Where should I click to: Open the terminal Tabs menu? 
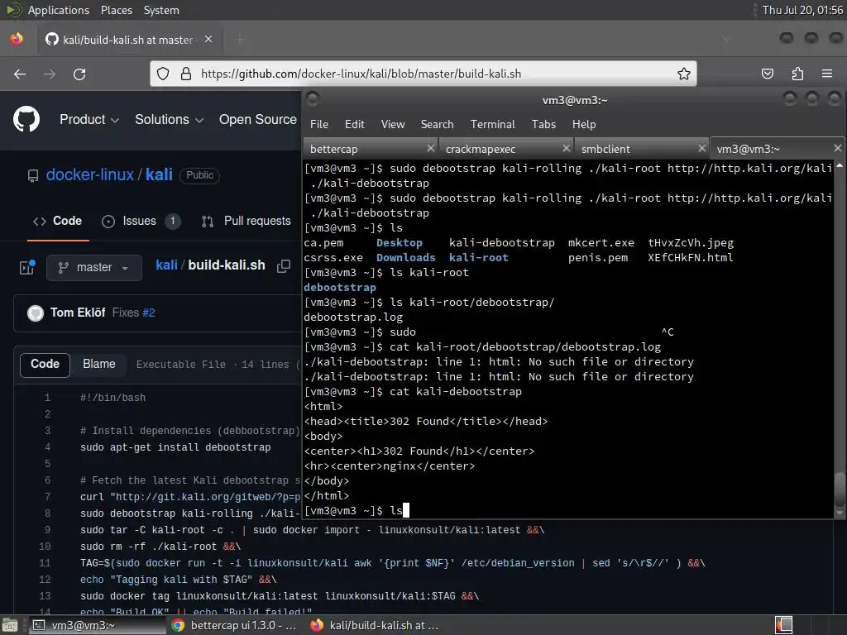543,124
